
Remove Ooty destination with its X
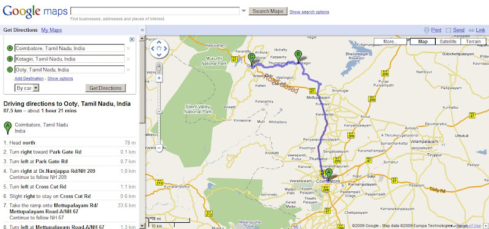pyautogui.click(x=128, y=70)
